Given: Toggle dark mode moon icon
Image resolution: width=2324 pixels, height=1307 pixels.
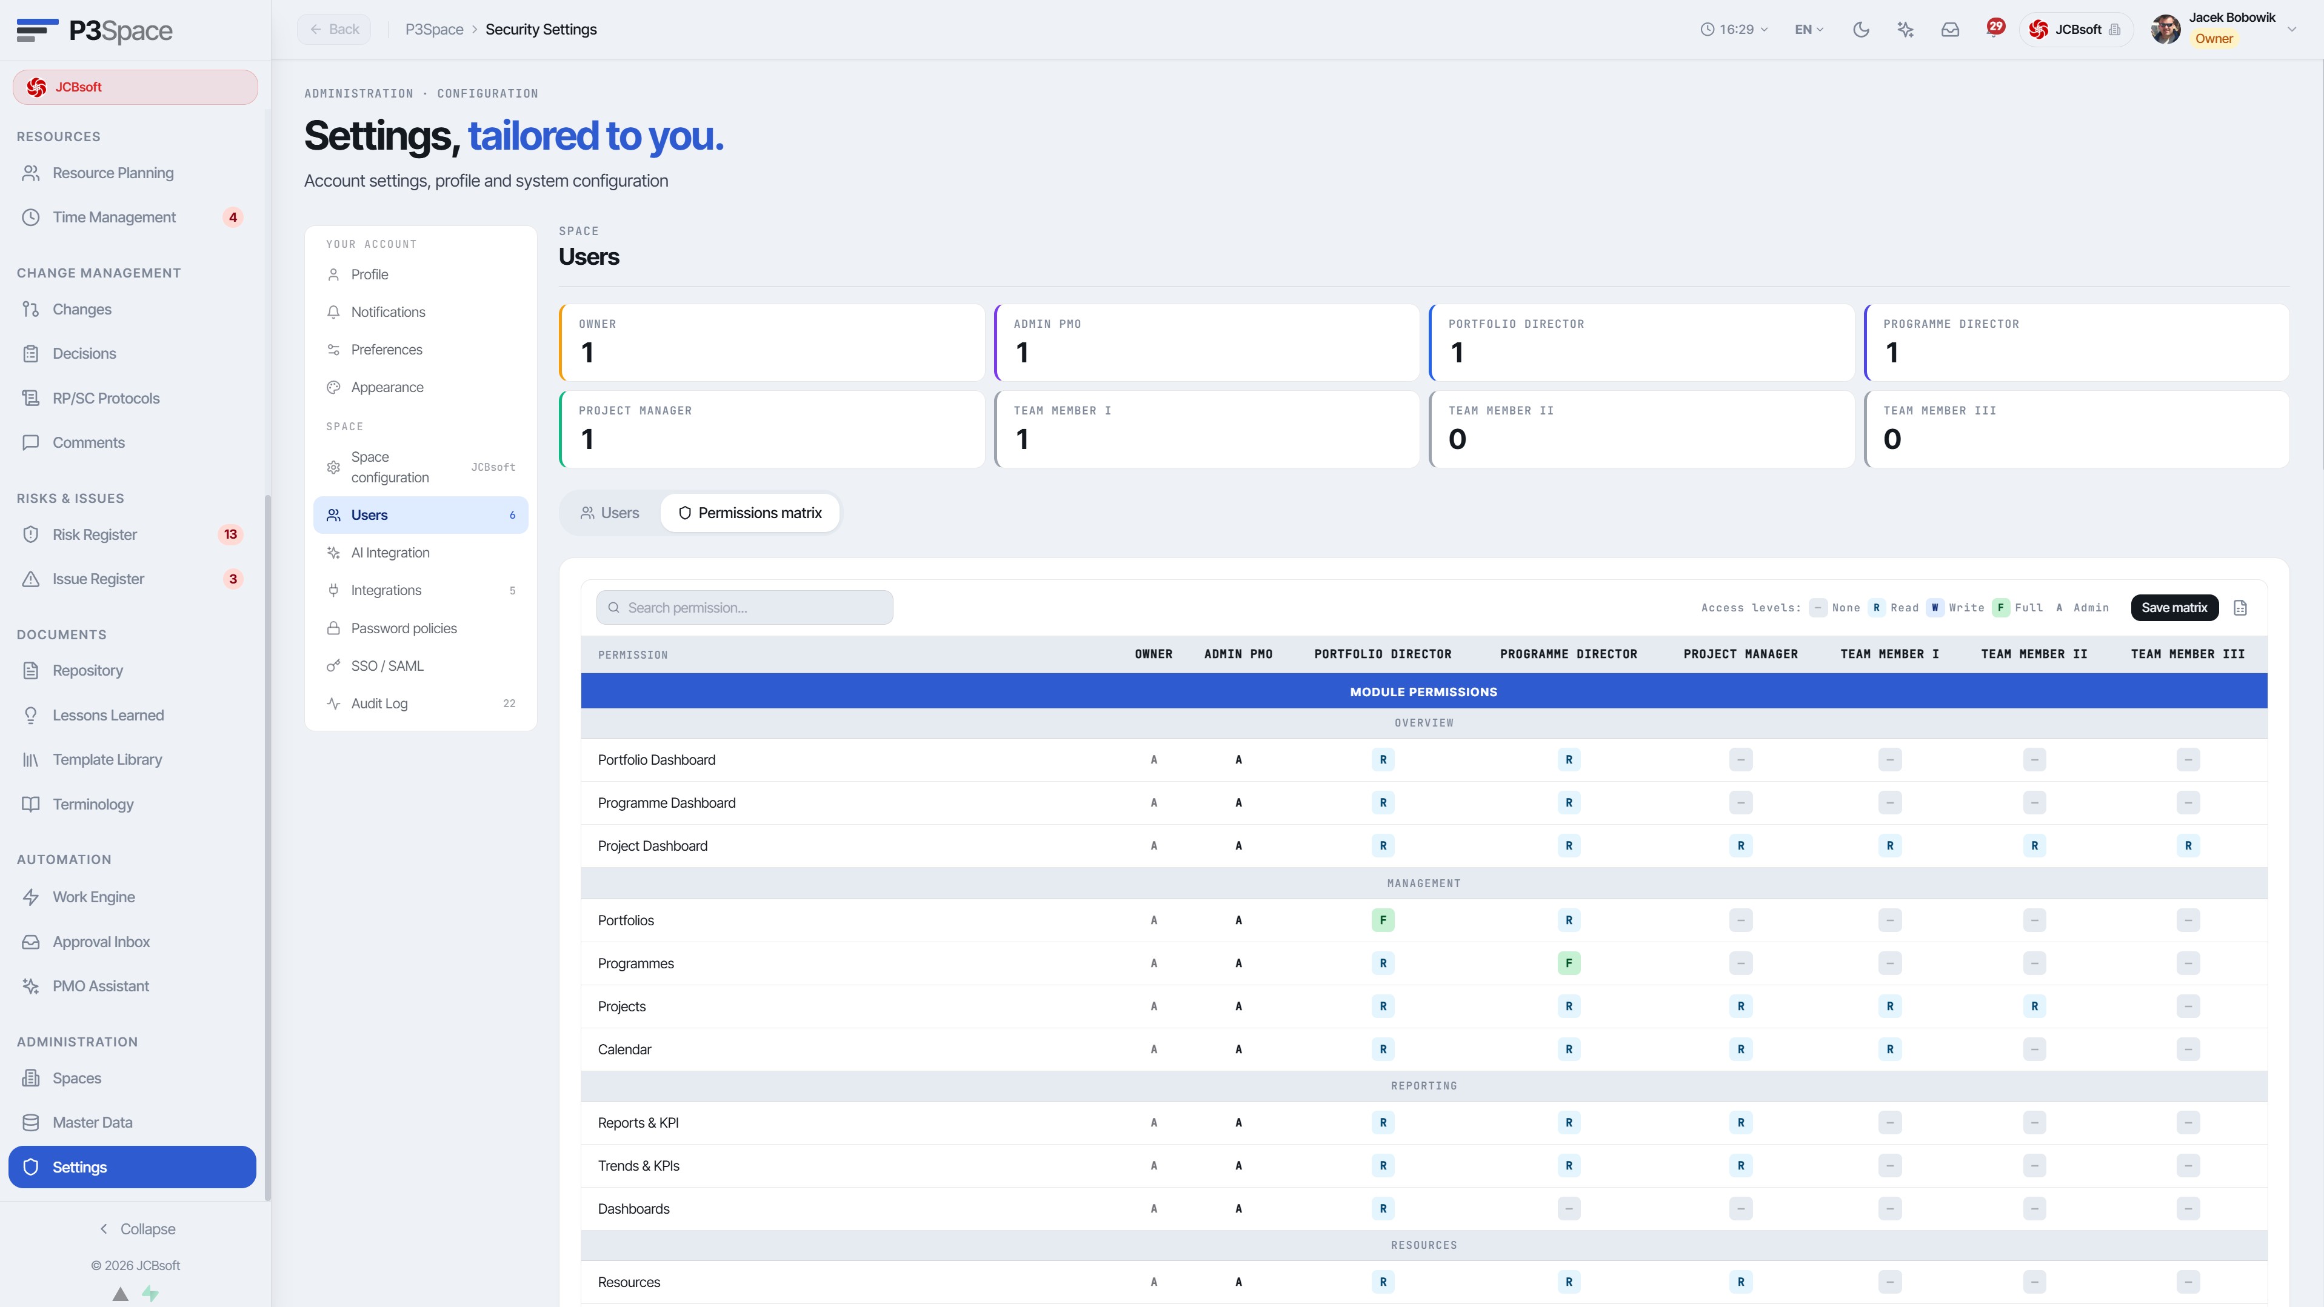Looking at the screenshot, I should coord(1860,30).
